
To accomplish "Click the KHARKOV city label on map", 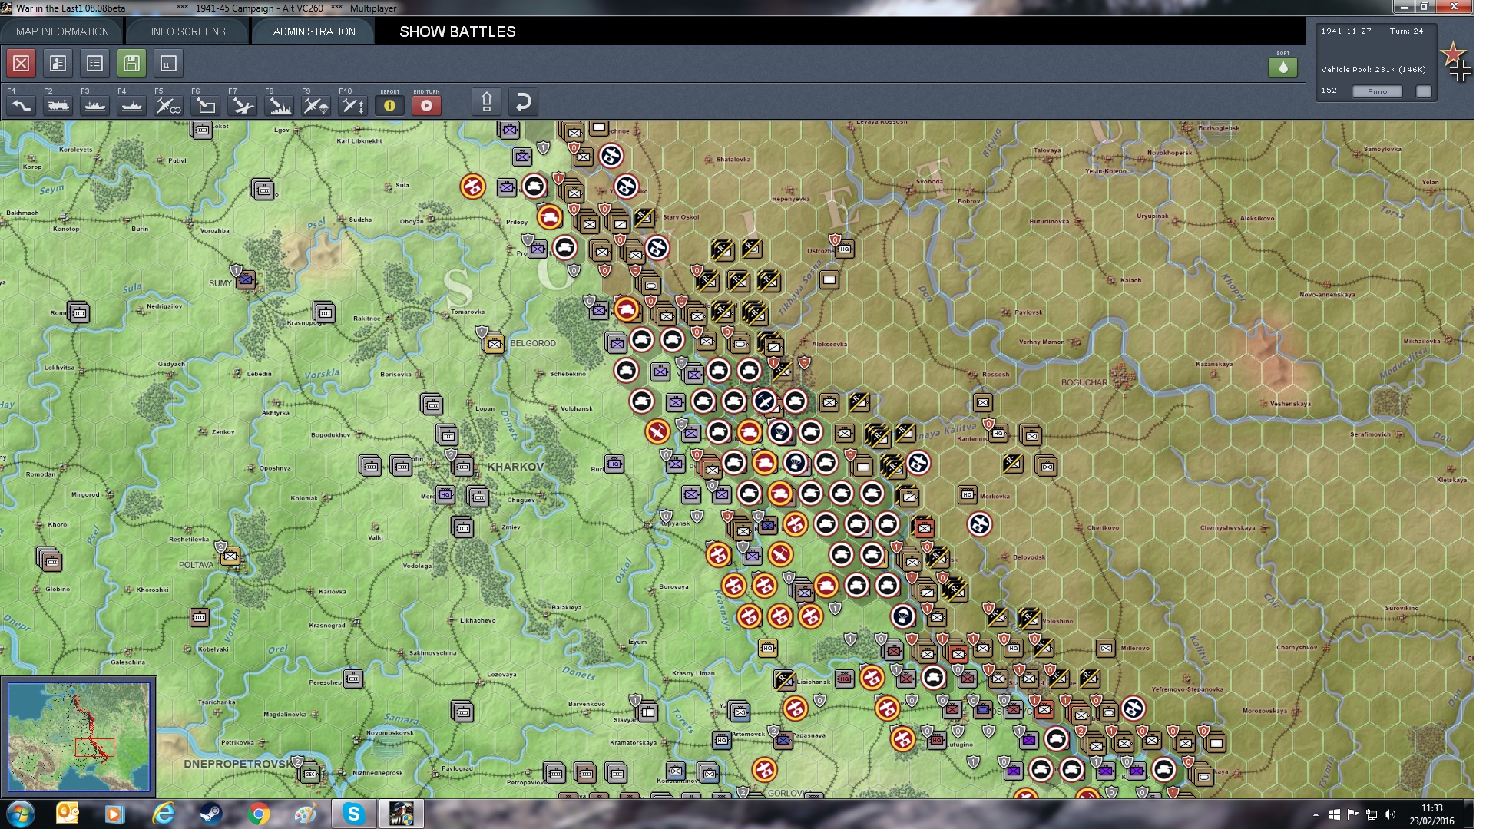I will tap(515, 467).
